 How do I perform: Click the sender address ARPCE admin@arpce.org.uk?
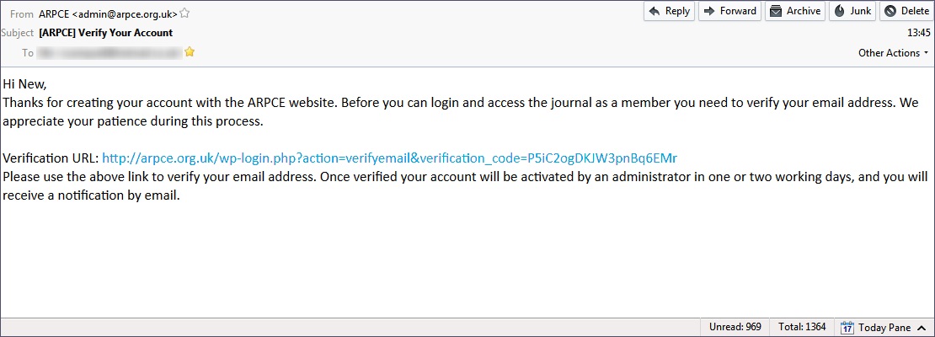[x=108, y=13]
